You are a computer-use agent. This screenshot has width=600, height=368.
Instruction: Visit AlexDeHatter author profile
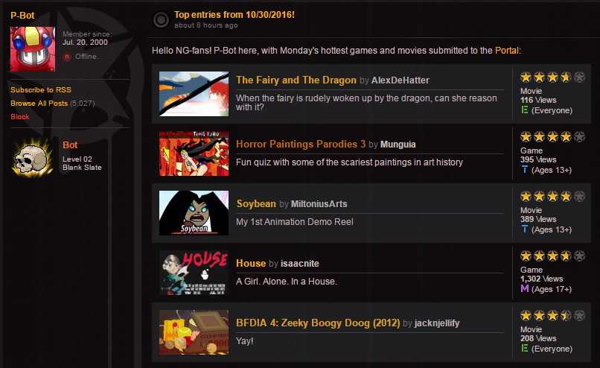click(x=400, y=80)
